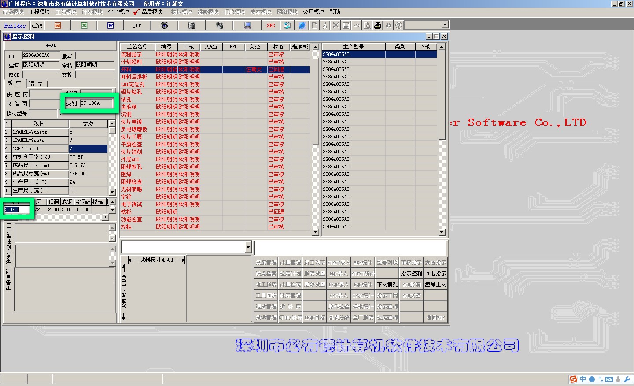This screenshot has height=386, width=634.
Task: Click the scissors cut icon
Action: point(325,26)
